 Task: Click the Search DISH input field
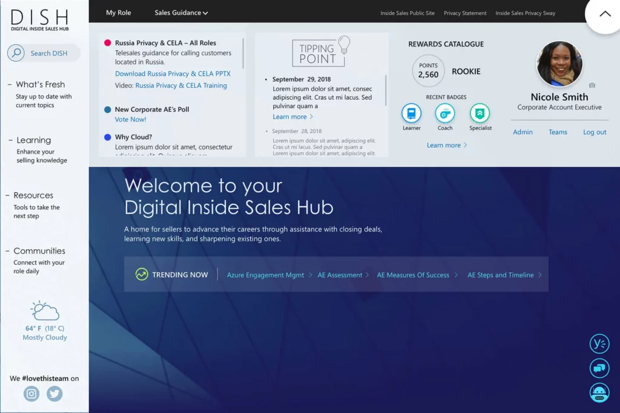pyautogui.click(x=50, y=53)
